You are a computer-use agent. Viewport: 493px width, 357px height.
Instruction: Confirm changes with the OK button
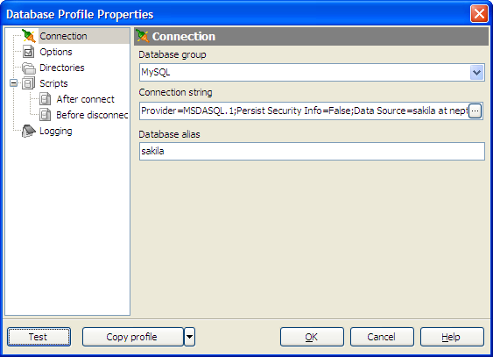312,337
